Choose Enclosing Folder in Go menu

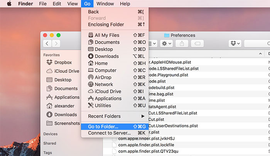coord(115,25)
